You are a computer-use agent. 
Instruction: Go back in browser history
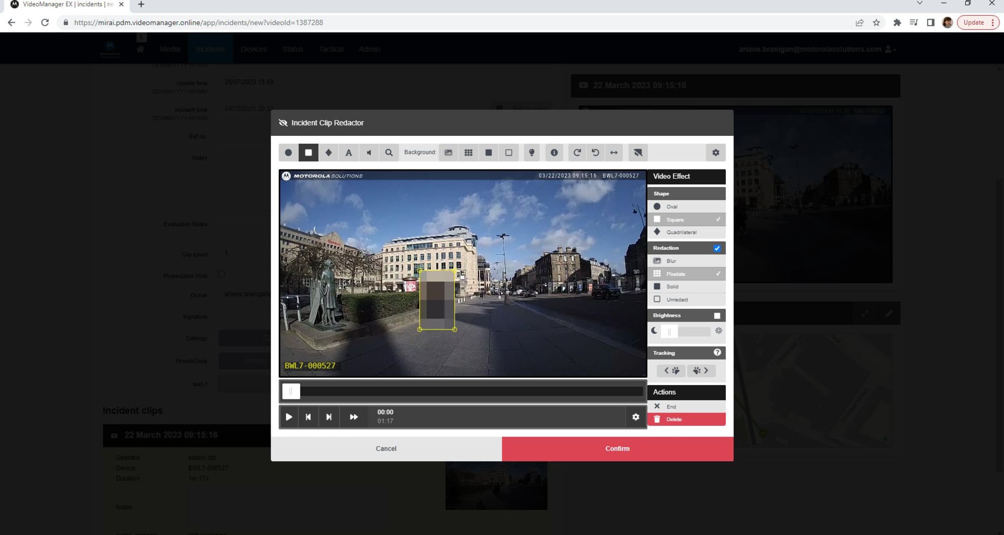(12, 23)
